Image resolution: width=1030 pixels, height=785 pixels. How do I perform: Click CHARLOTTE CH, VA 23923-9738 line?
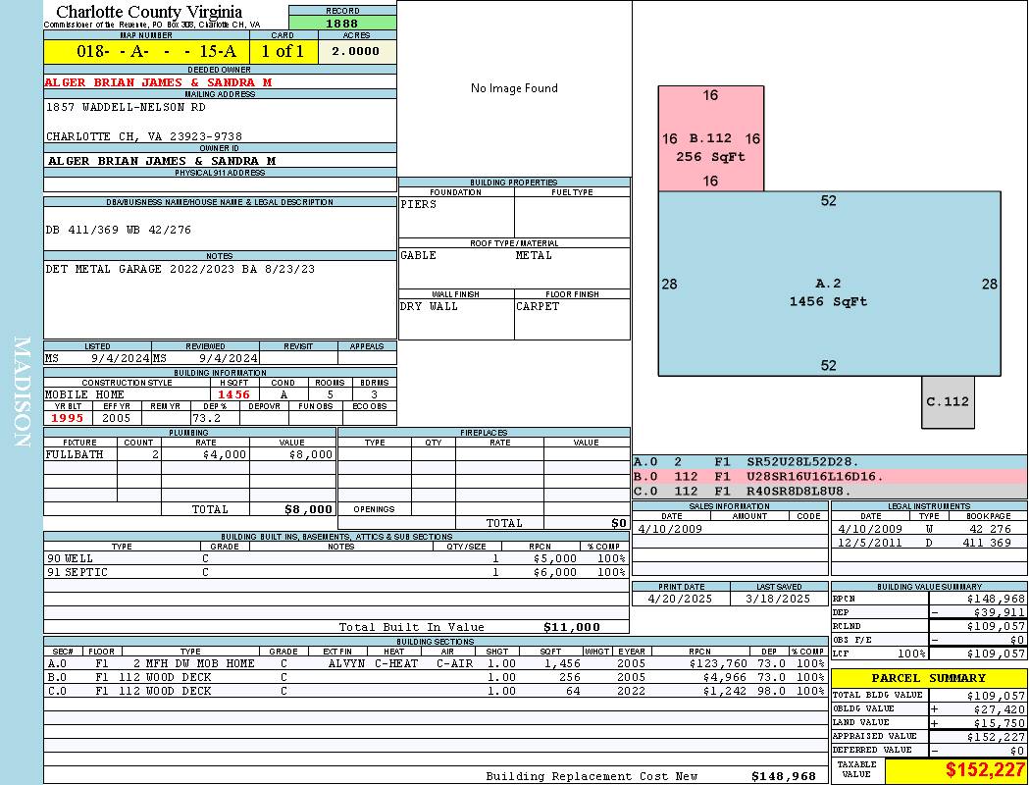[144, 136]
